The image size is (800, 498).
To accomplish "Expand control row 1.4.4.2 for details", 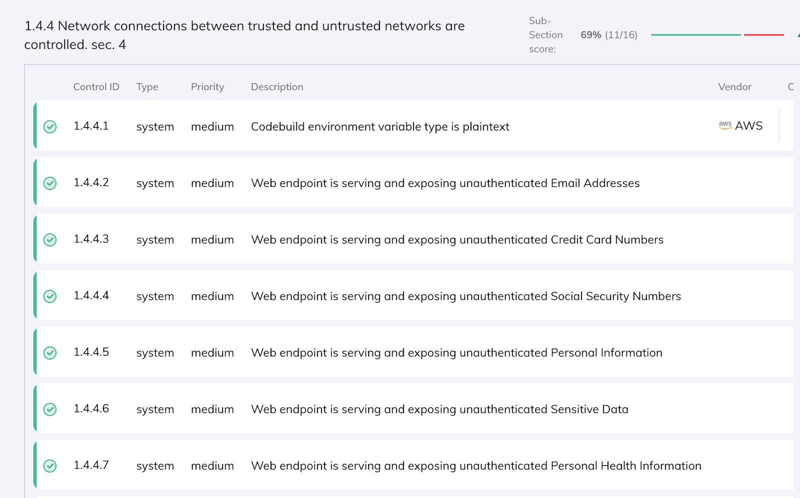I will pyautogui.click(x=445, y=183).
